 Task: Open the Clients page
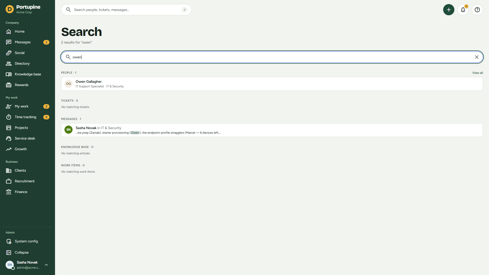point(28,171)
